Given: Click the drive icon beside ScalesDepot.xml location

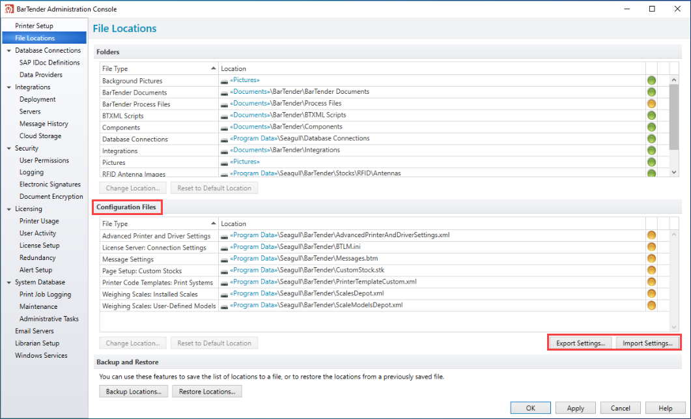Looking at the screenshot, I should pos(224,295).
